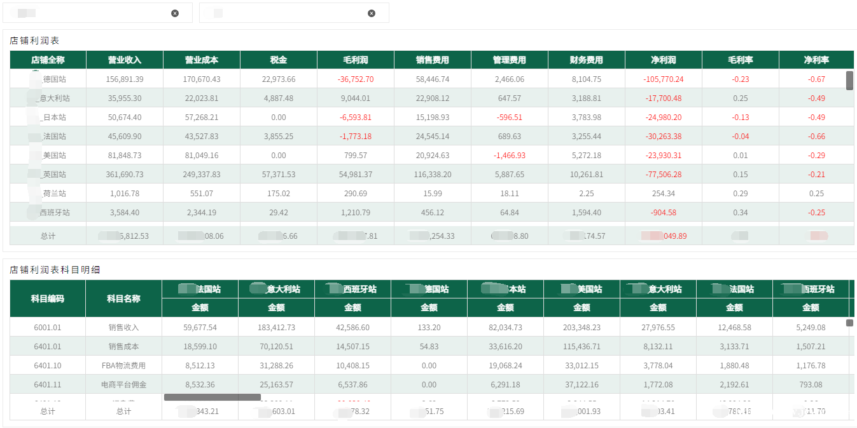Click the 科目编码 column header
The width and height of the screenshot is (857, 428).
48,298
